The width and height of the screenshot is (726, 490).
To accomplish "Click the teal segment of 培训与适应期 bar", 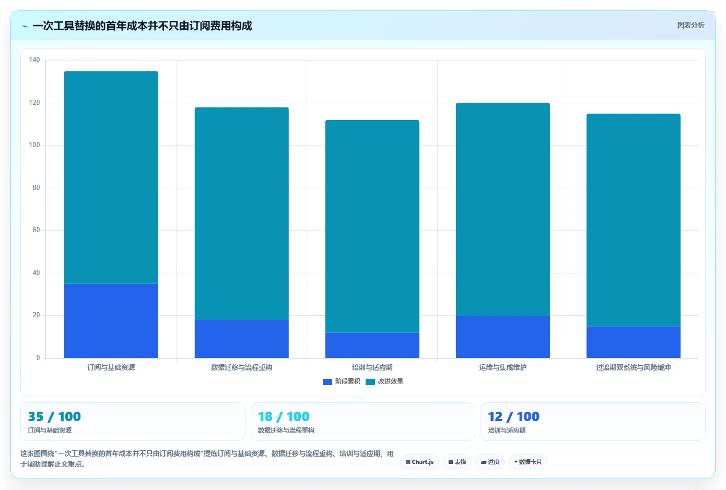I will point(372,226).
